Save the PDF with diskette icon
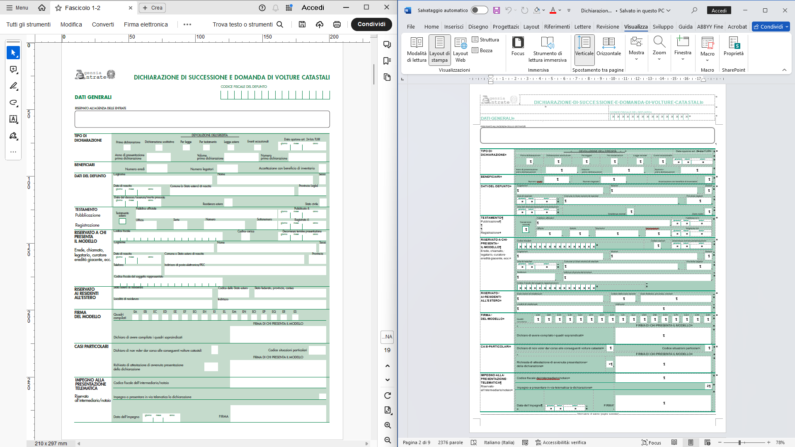The width and height of the screenshot is (795, 447). (x=302, y=24)
